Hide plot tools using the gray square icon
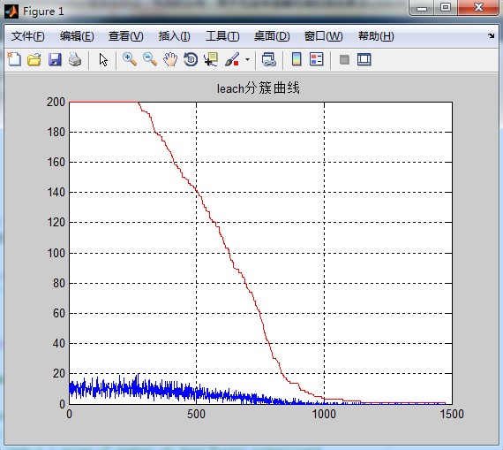 click(x=344, y=60)
